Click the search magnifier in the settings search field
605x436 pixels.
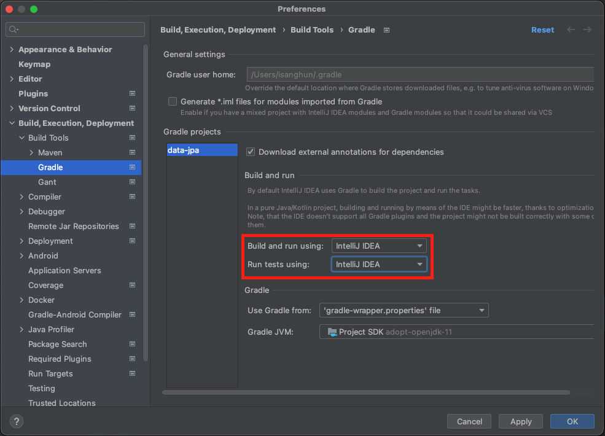14,29
